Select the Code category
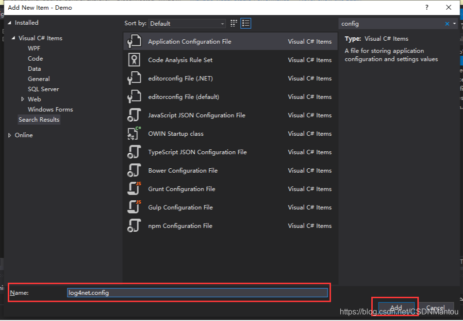The image size is (463, 321). tap(35, 58)
